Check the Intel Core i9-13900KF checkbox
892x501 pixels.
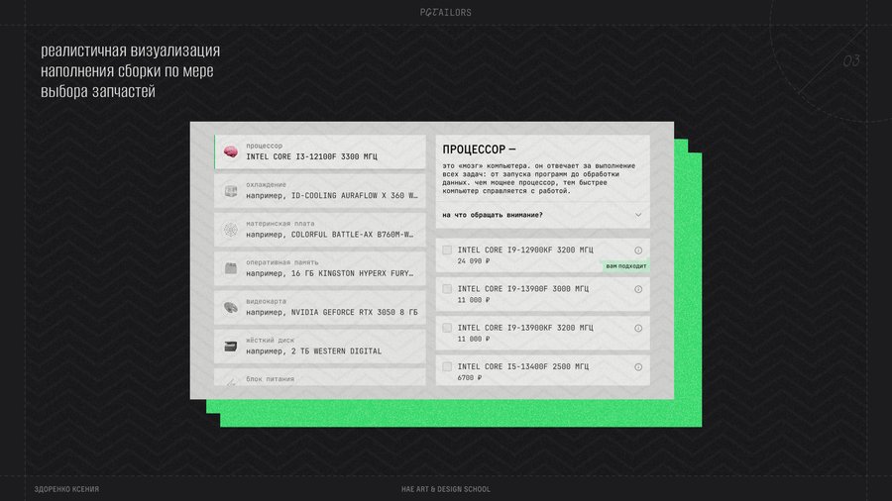[x=447, y=328]
